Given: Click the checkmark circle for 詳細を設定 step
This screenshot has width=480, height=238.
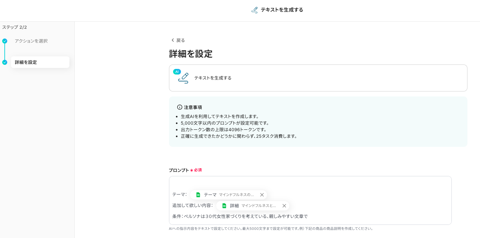Looking at the screenshot, I should coord(5,62).
